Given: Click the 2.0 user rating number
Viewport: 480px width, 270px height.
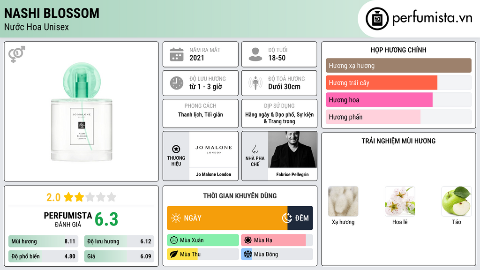Looking at the screenshot, I should point(53,197).
